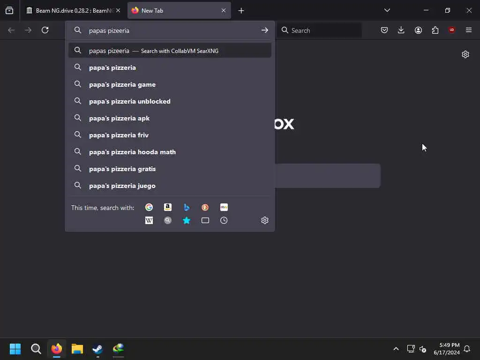Choose suggestion papa's pizzeria
The image size is (480, 360).
click(170, 67)
